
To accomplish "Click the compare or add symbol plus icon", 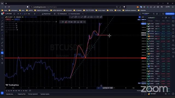I will [14, 14].
